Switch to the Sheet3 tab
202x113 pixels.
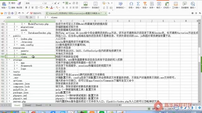click(39, 105)
